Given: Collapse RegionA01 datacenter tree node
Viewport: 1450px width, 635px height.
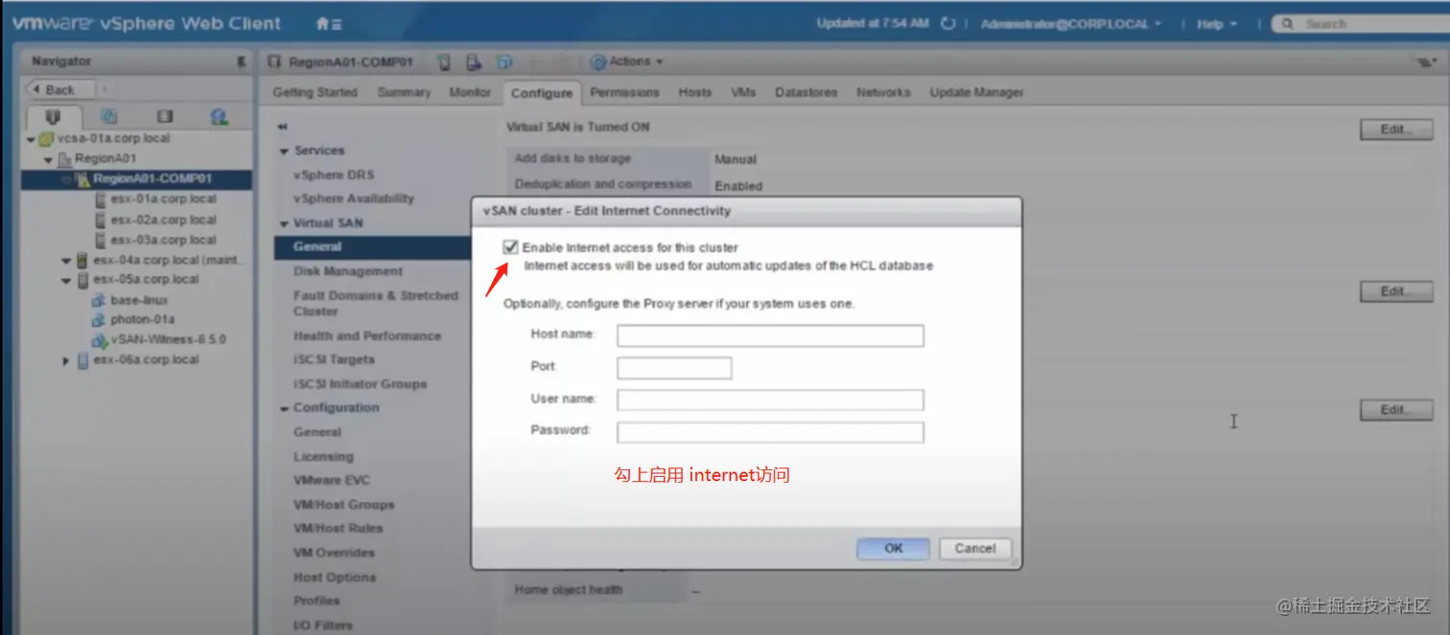Looking at the screenshot, I should [x=49, y=160].
